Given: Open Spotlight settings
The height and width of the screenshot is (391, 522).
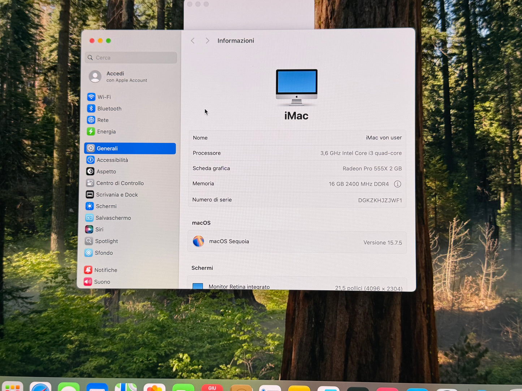Looking at the screenshot, I should pyautogui.click(x=101, y=241).
